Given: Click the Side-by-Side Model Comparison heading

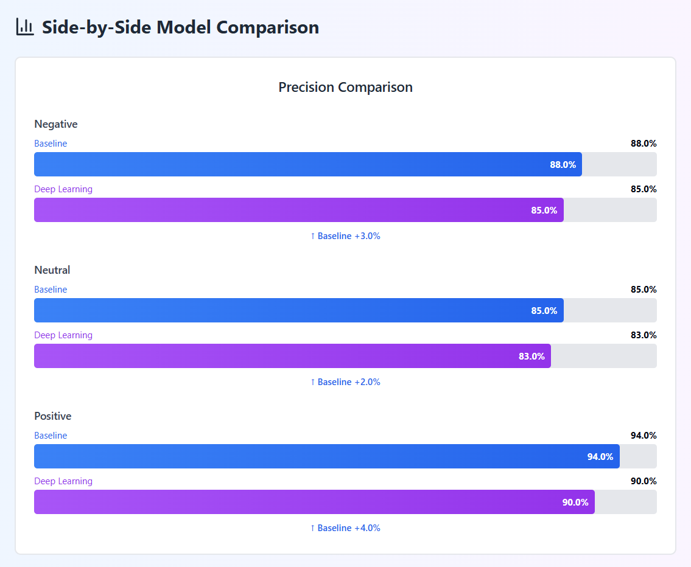Looking at the screenshot, I should point(180,27).
